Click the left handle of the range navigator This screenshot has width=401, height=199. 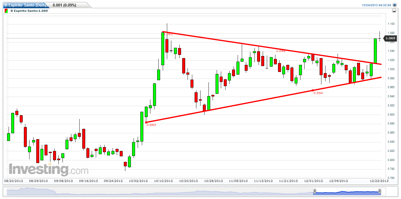(x=315, y=191)
